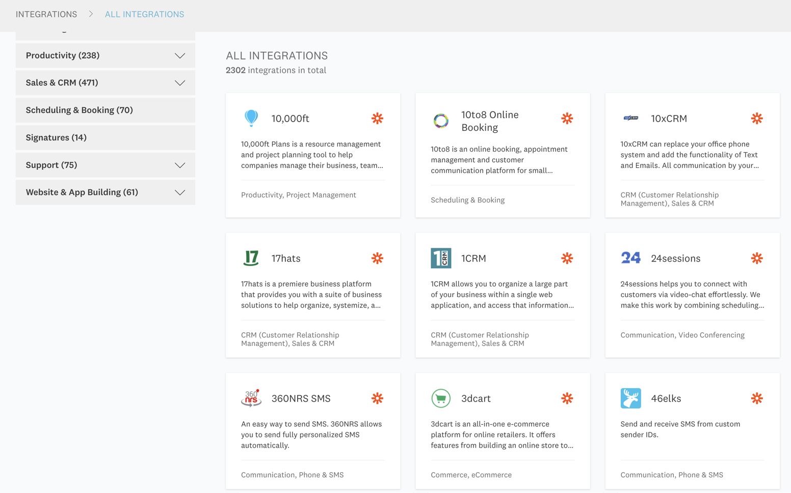
Task: Click the 10xCRM description text
Action: [x=690, y=155]
